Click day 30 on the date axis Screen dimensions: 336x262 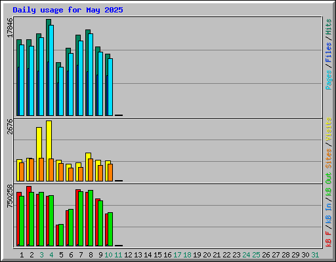305,255
